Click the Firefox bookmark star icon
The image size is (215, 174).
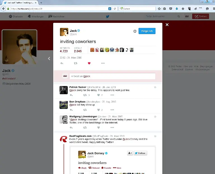[159, 9]
